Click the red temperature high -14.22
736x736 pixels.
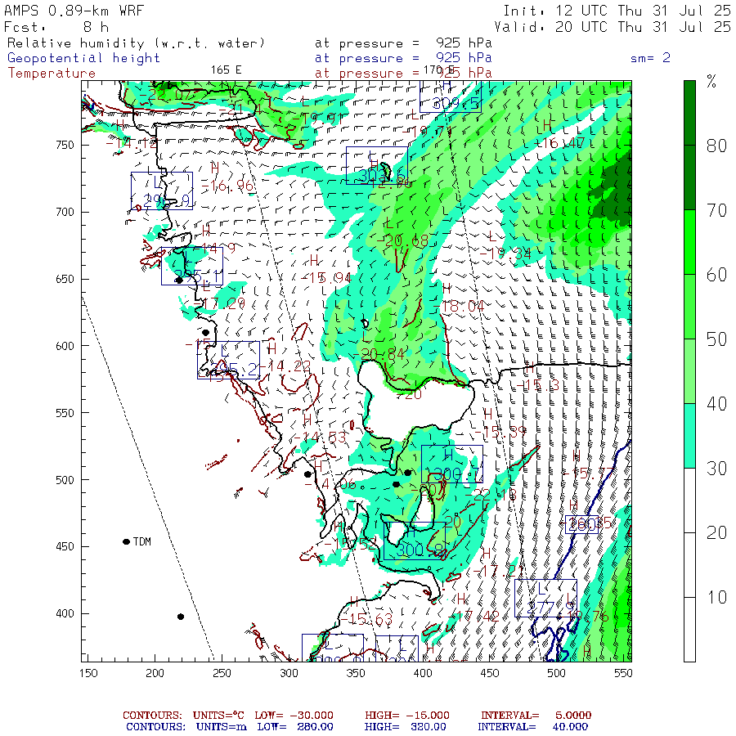pyautogui.click(x=285, y=366)
